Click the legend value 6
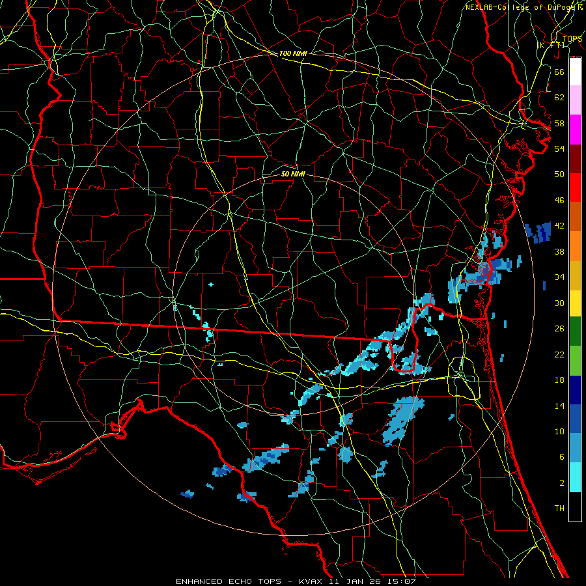The height and width of the screenshot is (586, 586). (x=562, y=457)
